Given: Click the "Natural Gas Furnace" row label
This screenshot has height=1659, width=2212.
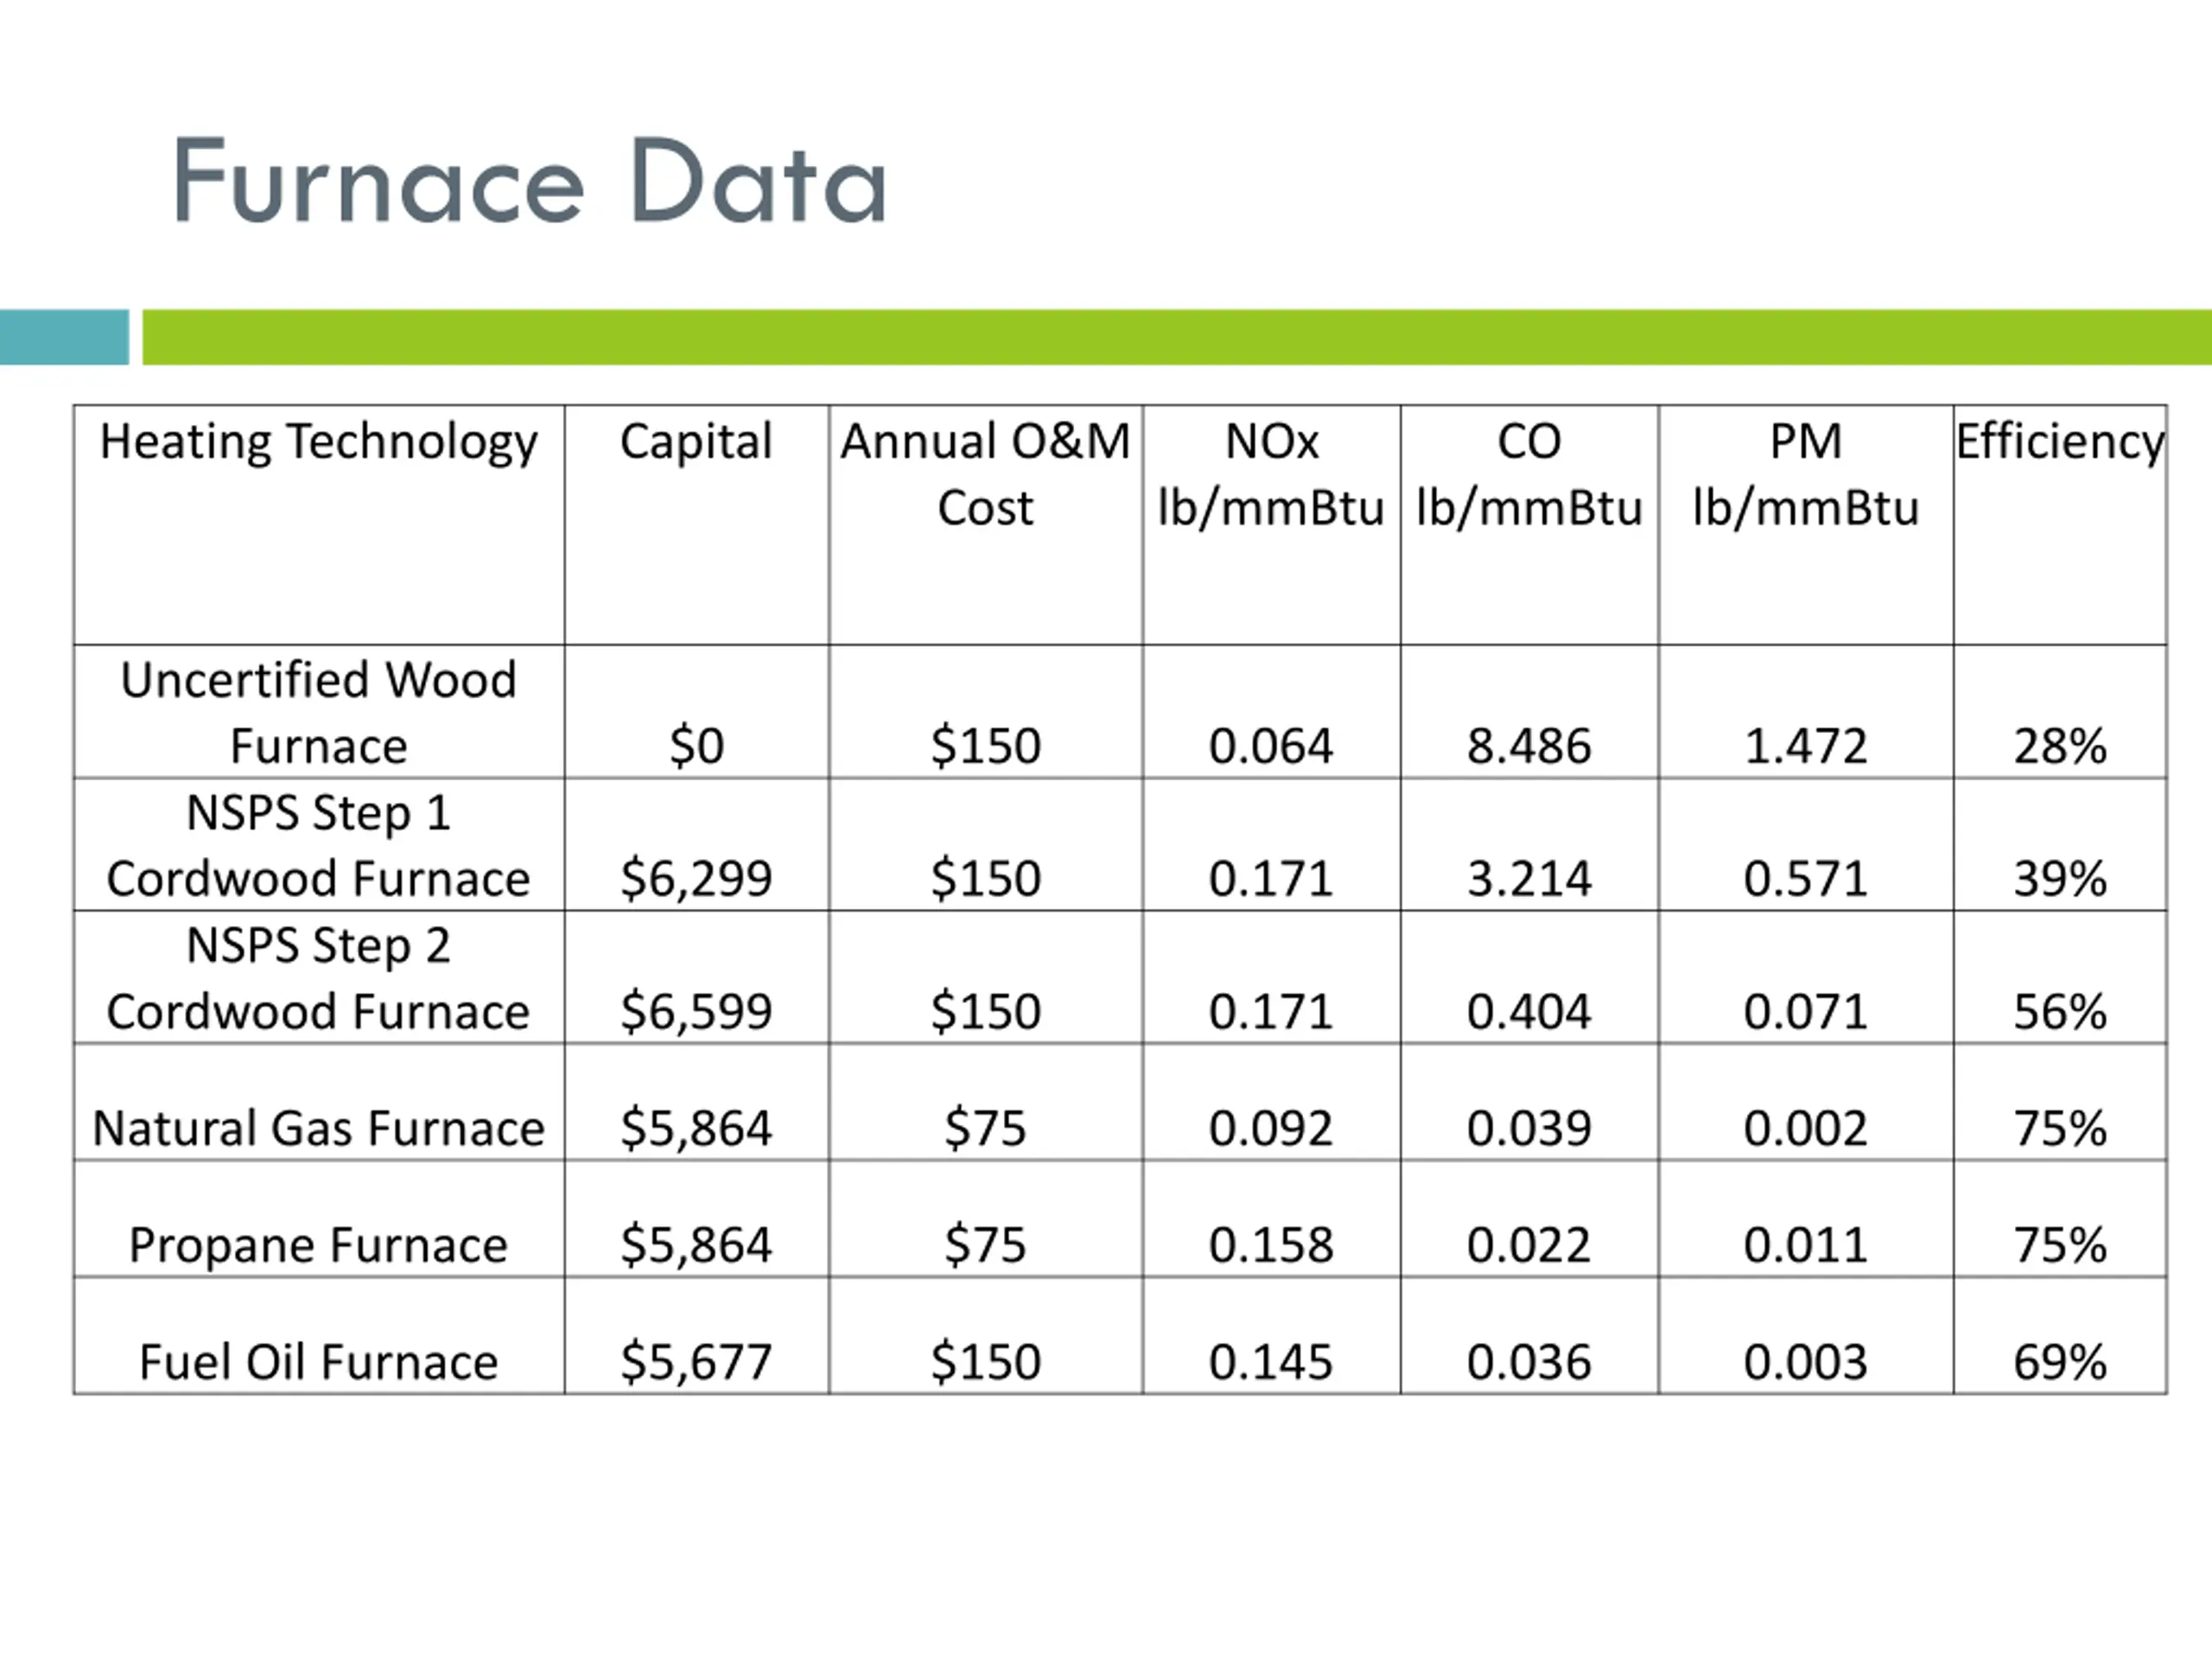Looking at the screenshot, I should [319, 1129].
